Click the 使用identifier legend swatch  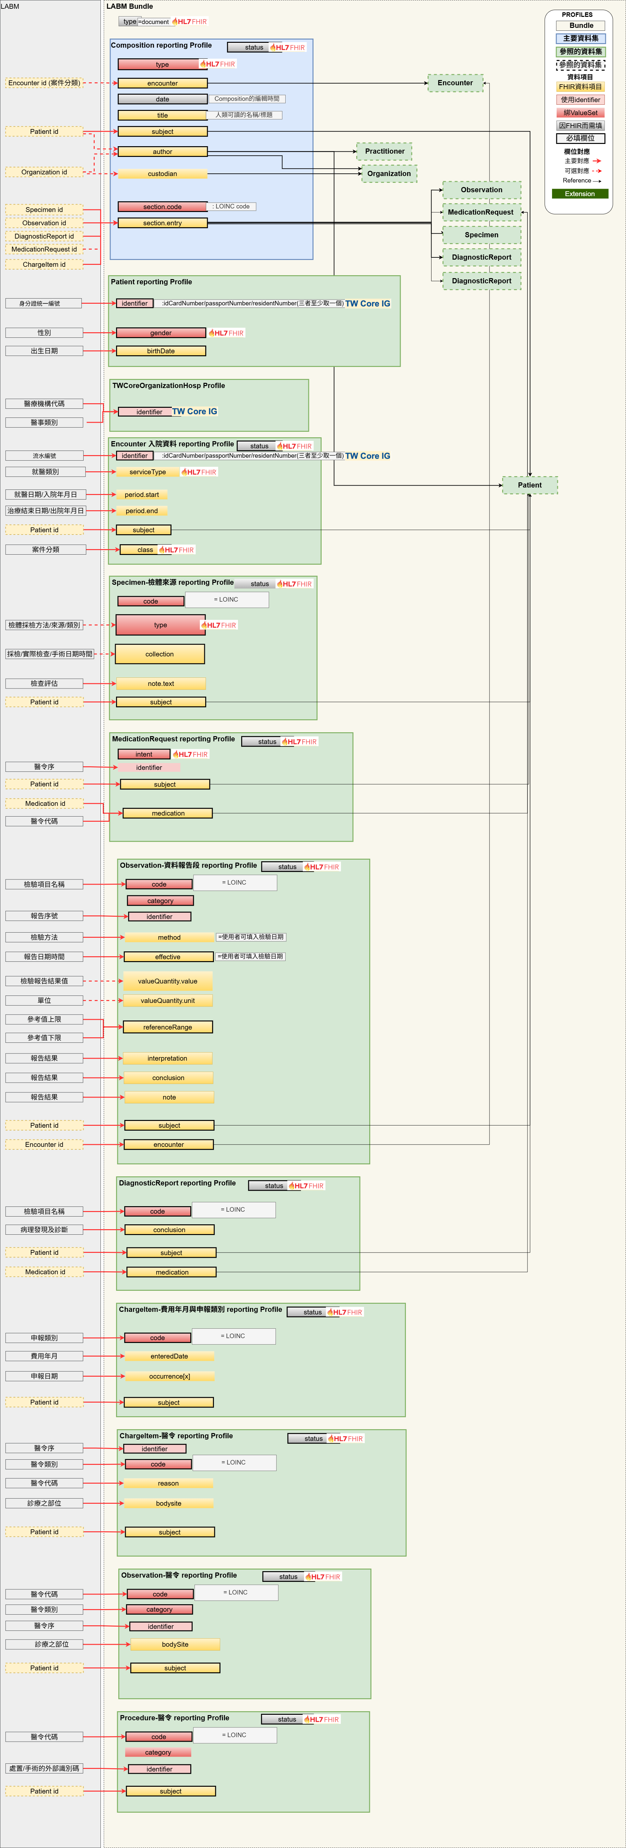[581, 100]
